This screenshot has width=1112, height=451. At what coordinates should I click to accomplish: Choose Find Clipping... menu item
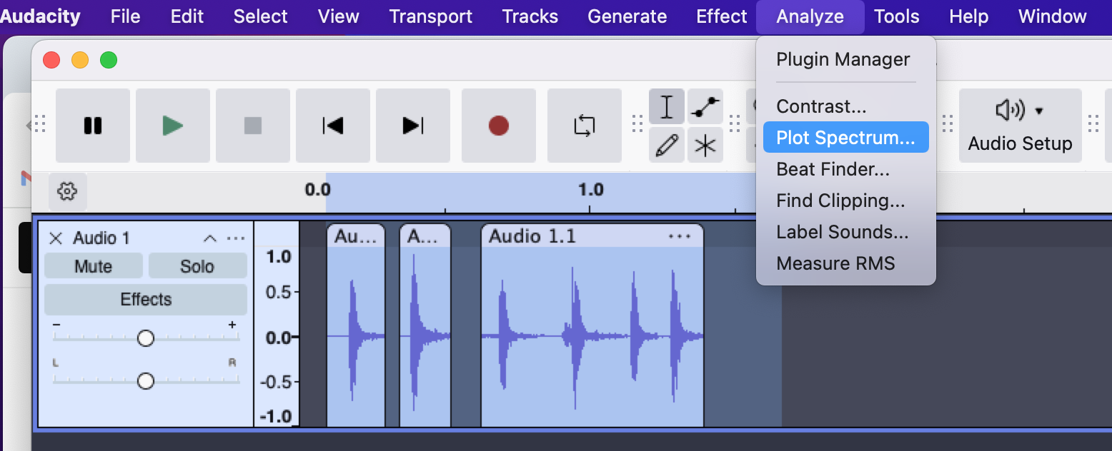846,201
